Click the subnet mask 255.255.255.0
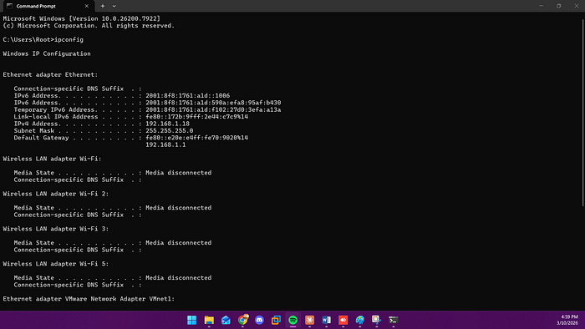Image resolution: width=585 pixels, height=329 pixels. pyautogui.click(x=170, y=131)
